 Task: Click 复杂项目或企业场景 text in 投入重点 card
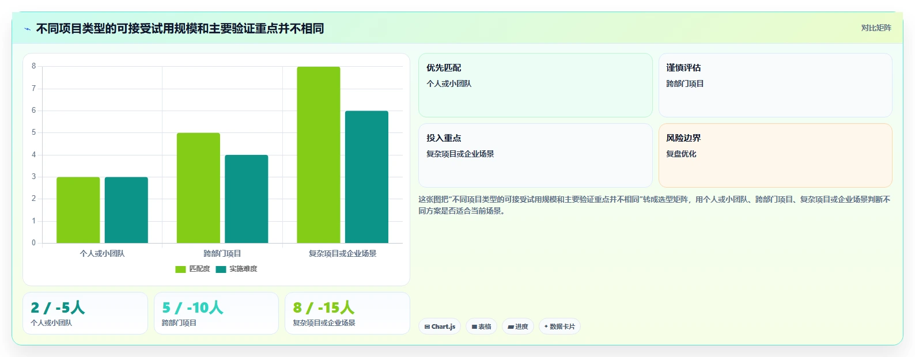coord(460,154)
